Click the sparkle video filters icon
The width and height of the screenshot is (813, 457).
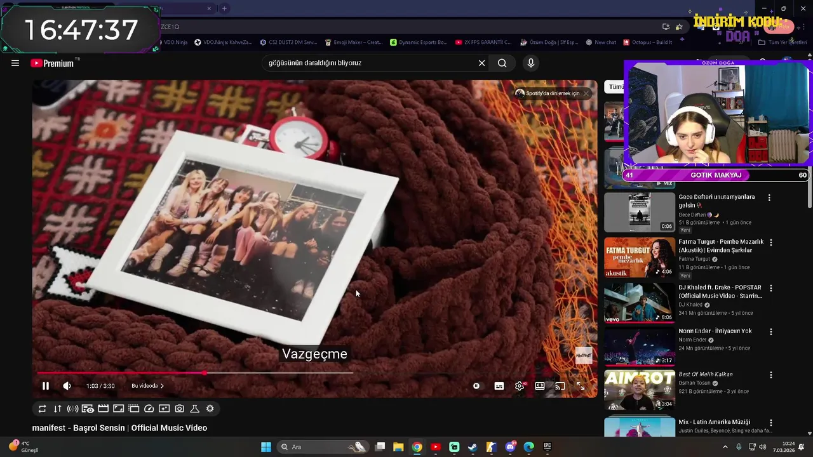[164, 409]
